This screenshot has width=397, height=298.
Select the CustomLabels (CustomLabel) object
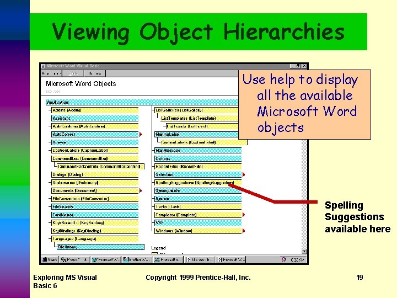[x=203, y=142]
